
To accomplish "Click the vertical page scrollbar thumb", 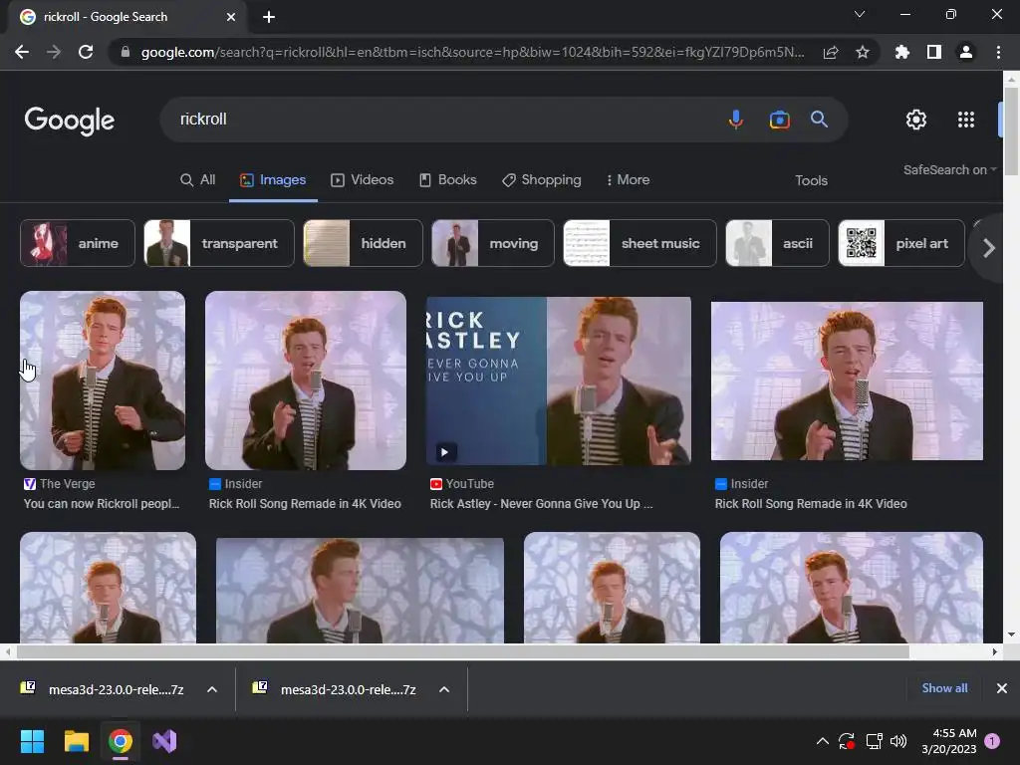I will coord(1011,131).
